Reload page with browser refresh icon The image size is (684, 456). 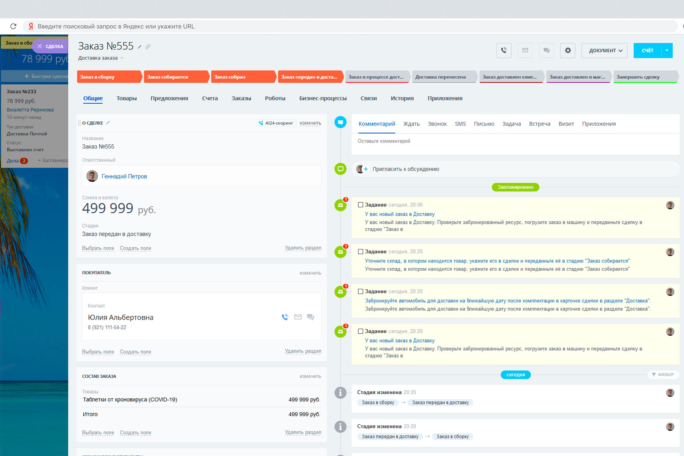[13, 26]
